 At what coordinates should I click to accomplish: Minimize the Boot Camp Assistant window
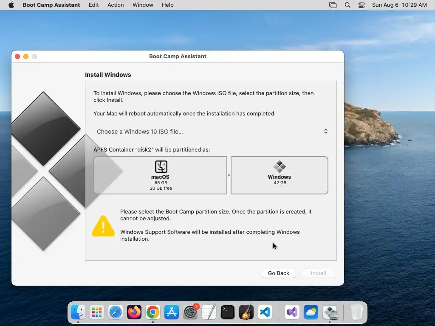click(x=26, y=56)
